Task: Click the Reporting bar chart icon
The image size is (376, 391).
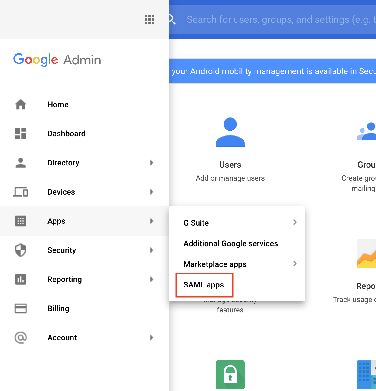Action: click(x=21, y=279)
